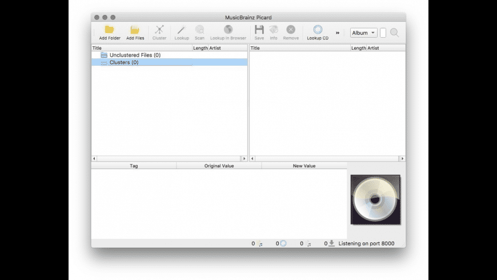This screenshot has width=497, height=280.
Task: Click the Tag column header
Action: 134,166
